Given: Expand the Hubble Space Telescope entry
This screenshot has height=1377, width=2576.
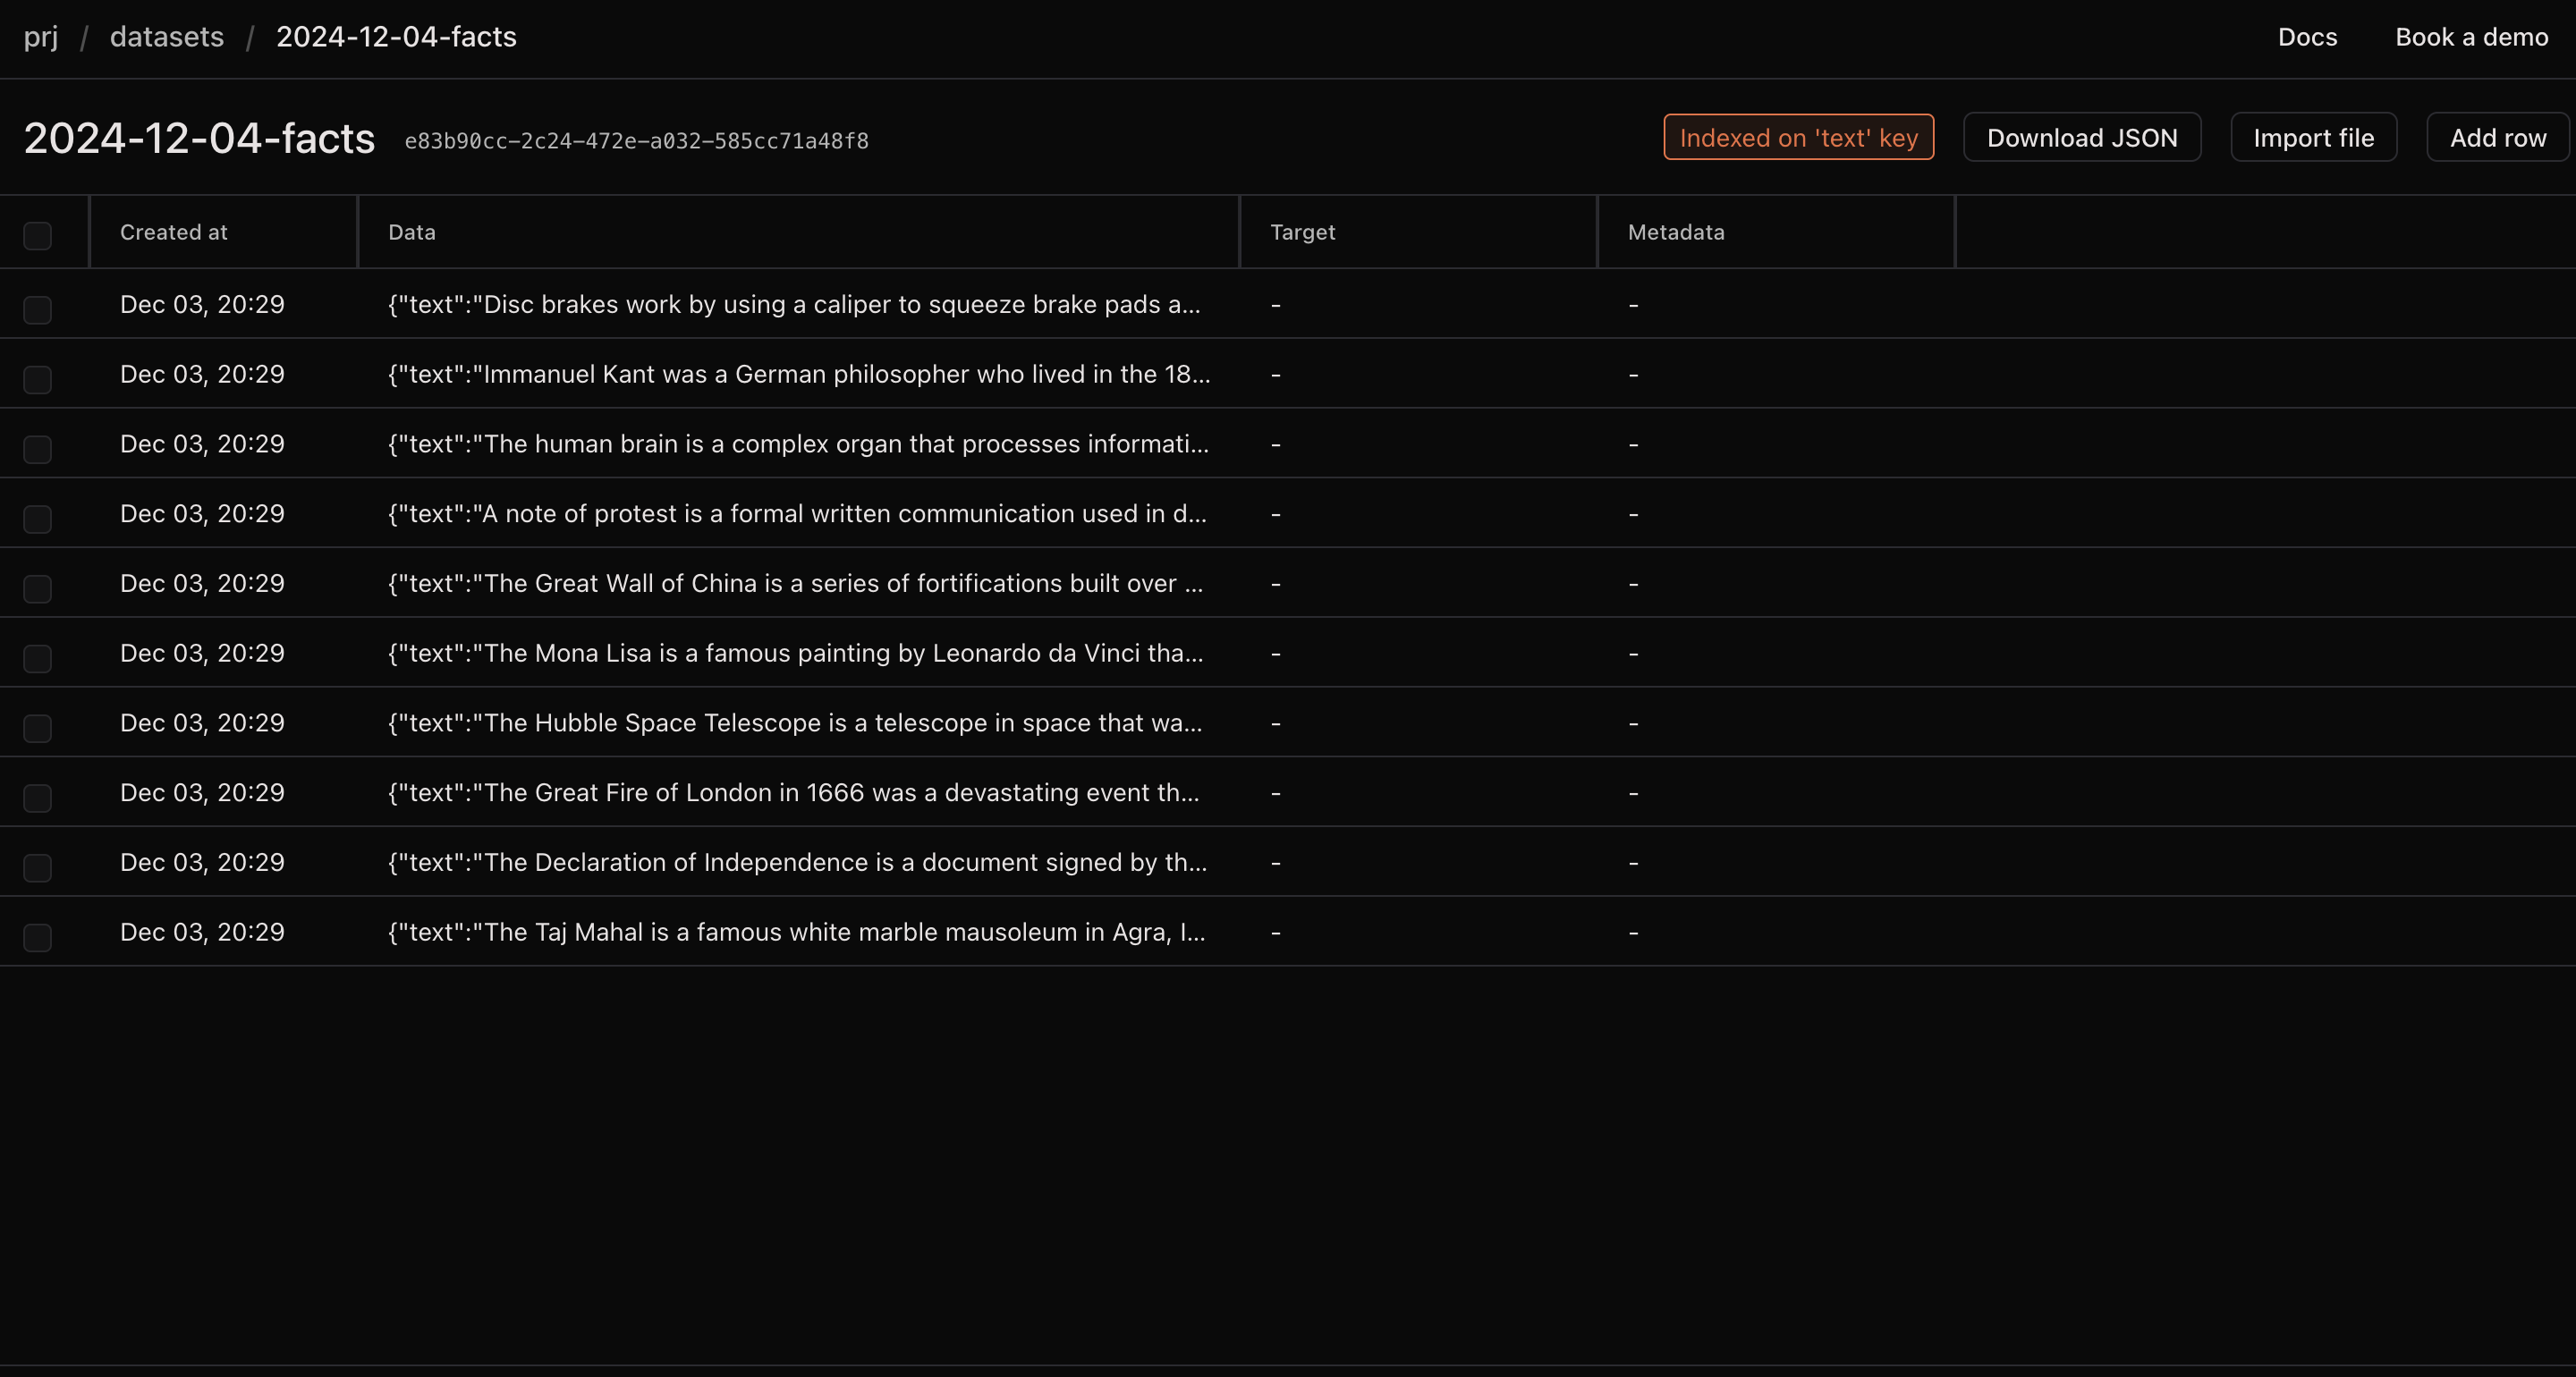Looking at the screenshot, I should click(799, 722).
